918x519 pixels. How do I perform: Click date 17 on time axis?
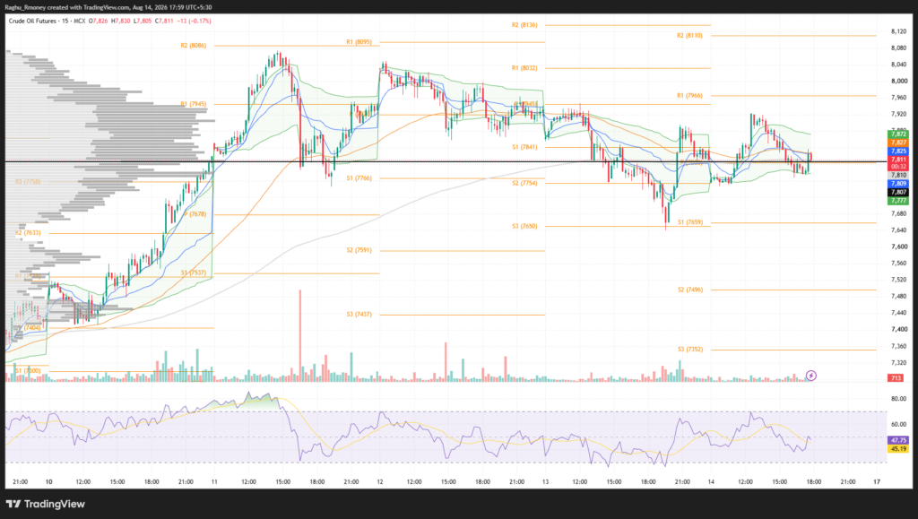coord(877,482)
